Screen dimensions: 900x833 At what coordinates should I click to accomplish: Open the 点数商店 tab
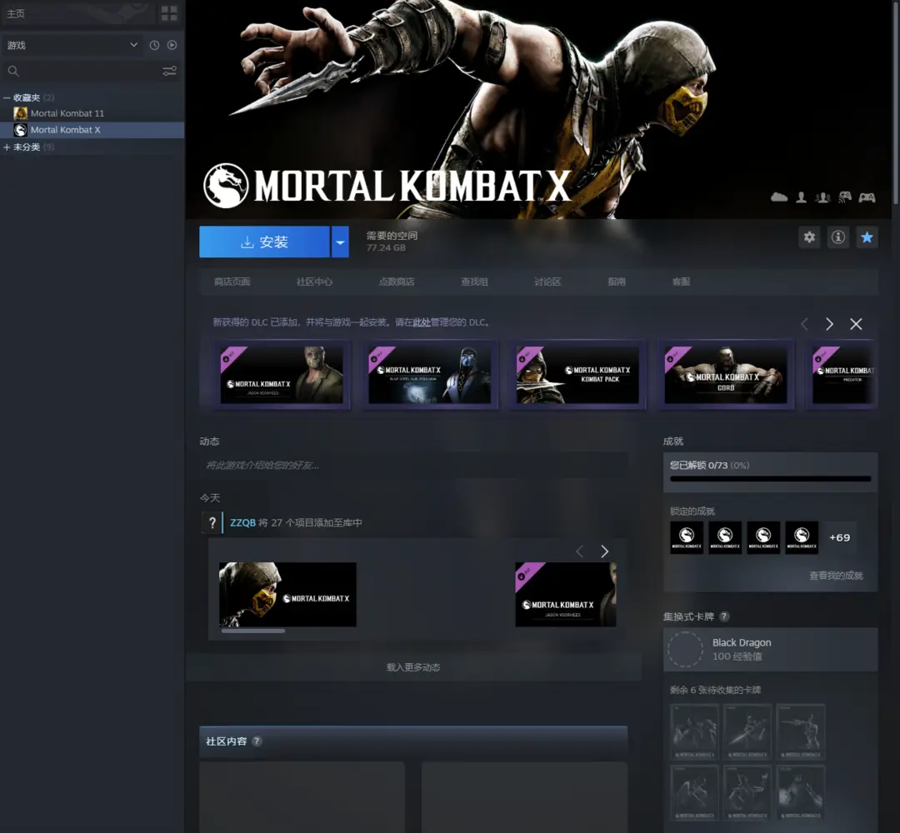click(397, 282)
